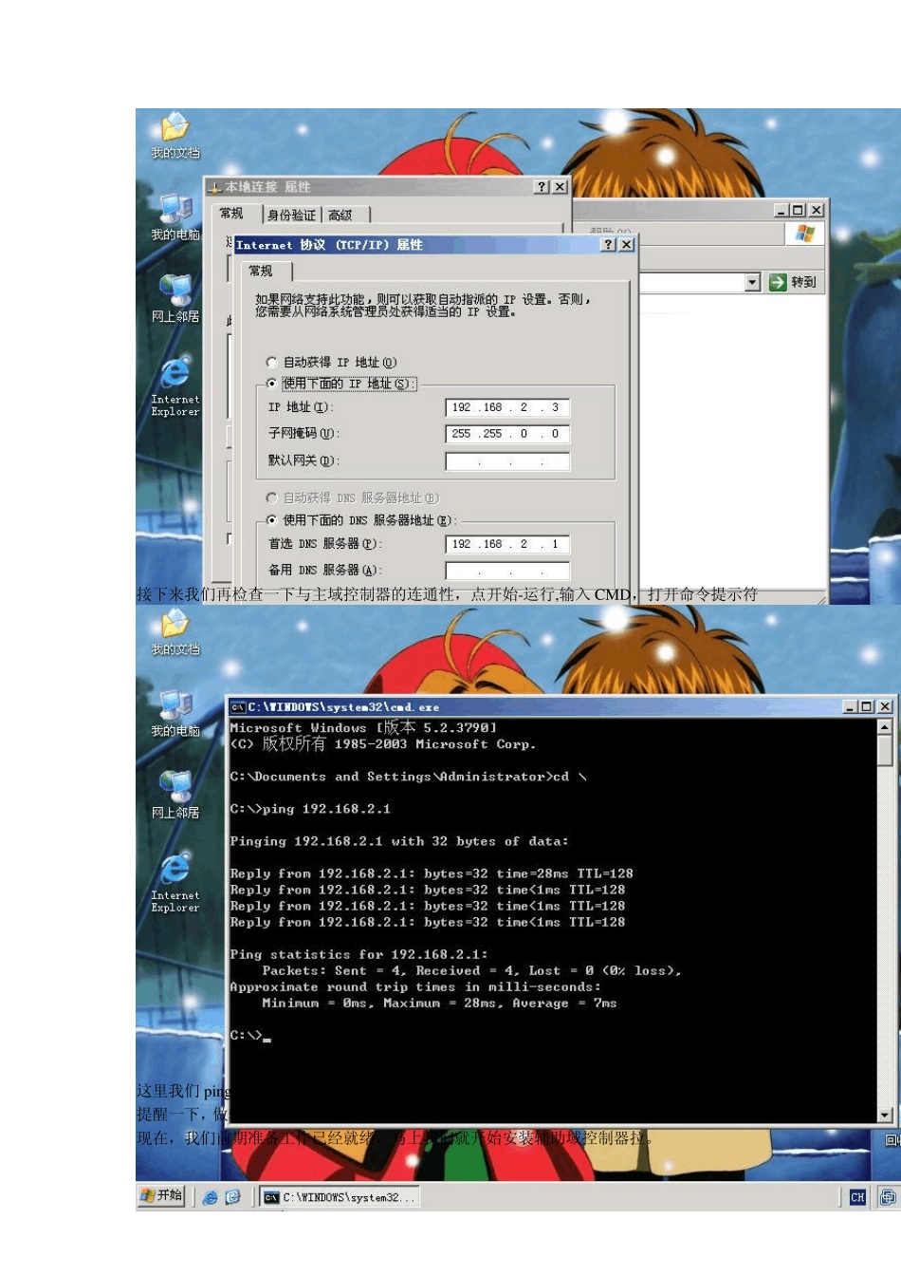This screenshot has height=1276, width=901.
Task: Click the cmd vertical scrollbar thumb
Action: click(885, 749)
